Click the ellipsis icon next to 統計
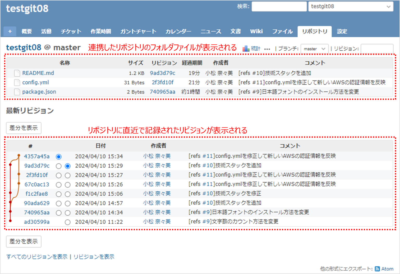Screen dimensions: 400x274 (267, 49)
